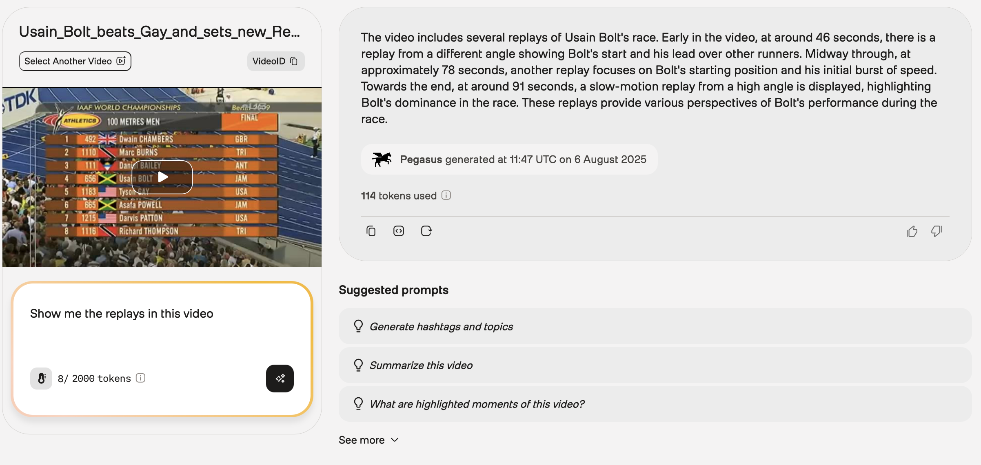The width and height of the screenshot is (981, 465).
Task: Click the temperature settings icon
Action: (x=41, y=379)
